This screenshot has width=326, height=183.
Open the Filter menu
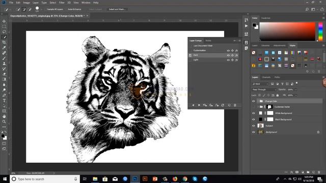[x=62, y=3]
